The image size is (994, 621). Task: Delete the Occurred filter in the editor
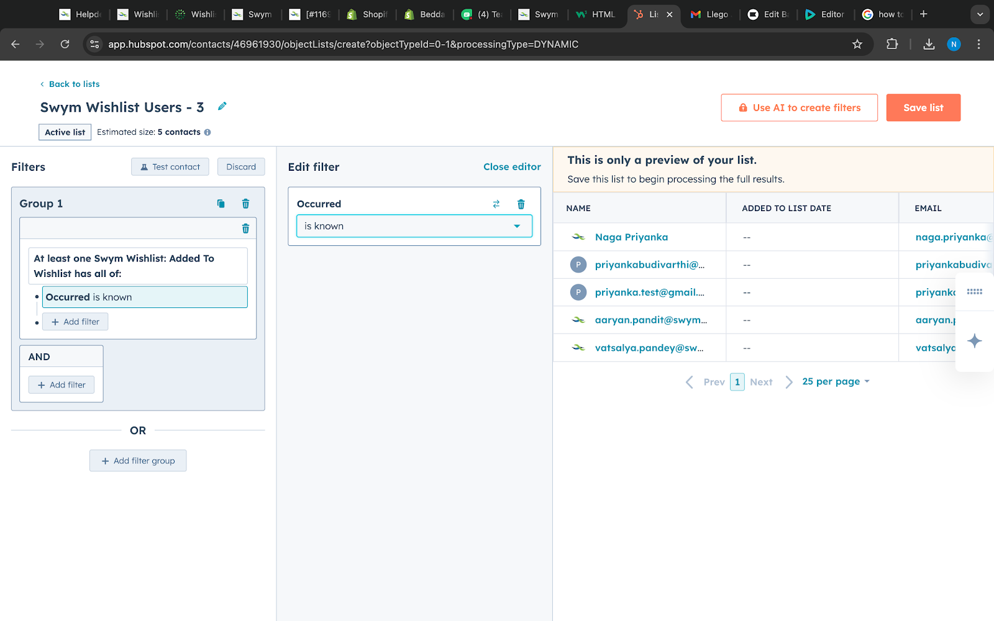521,204
